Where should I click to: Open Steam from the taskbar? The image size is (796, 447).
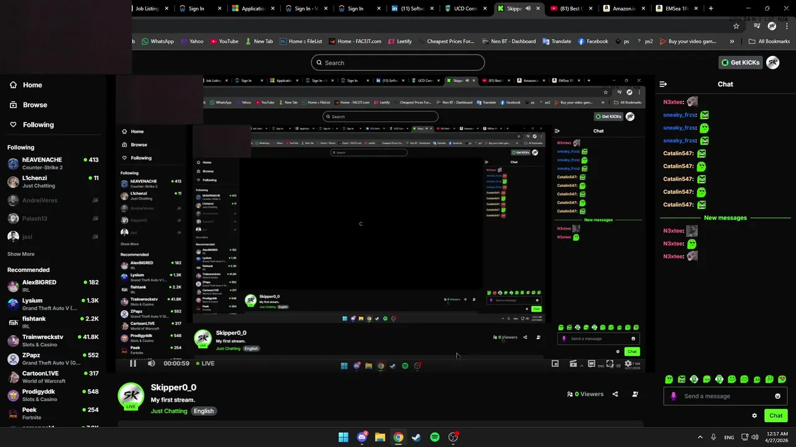tap(416, 437)
